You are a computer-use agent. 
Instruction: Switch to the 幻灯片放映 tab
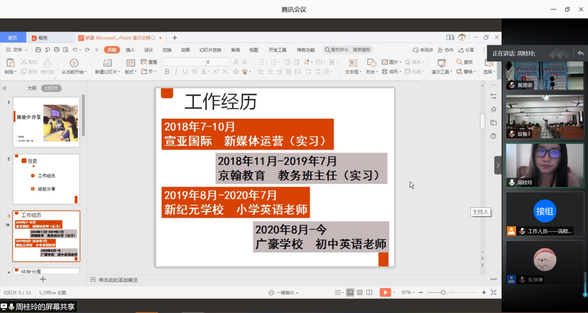[210, 50]
